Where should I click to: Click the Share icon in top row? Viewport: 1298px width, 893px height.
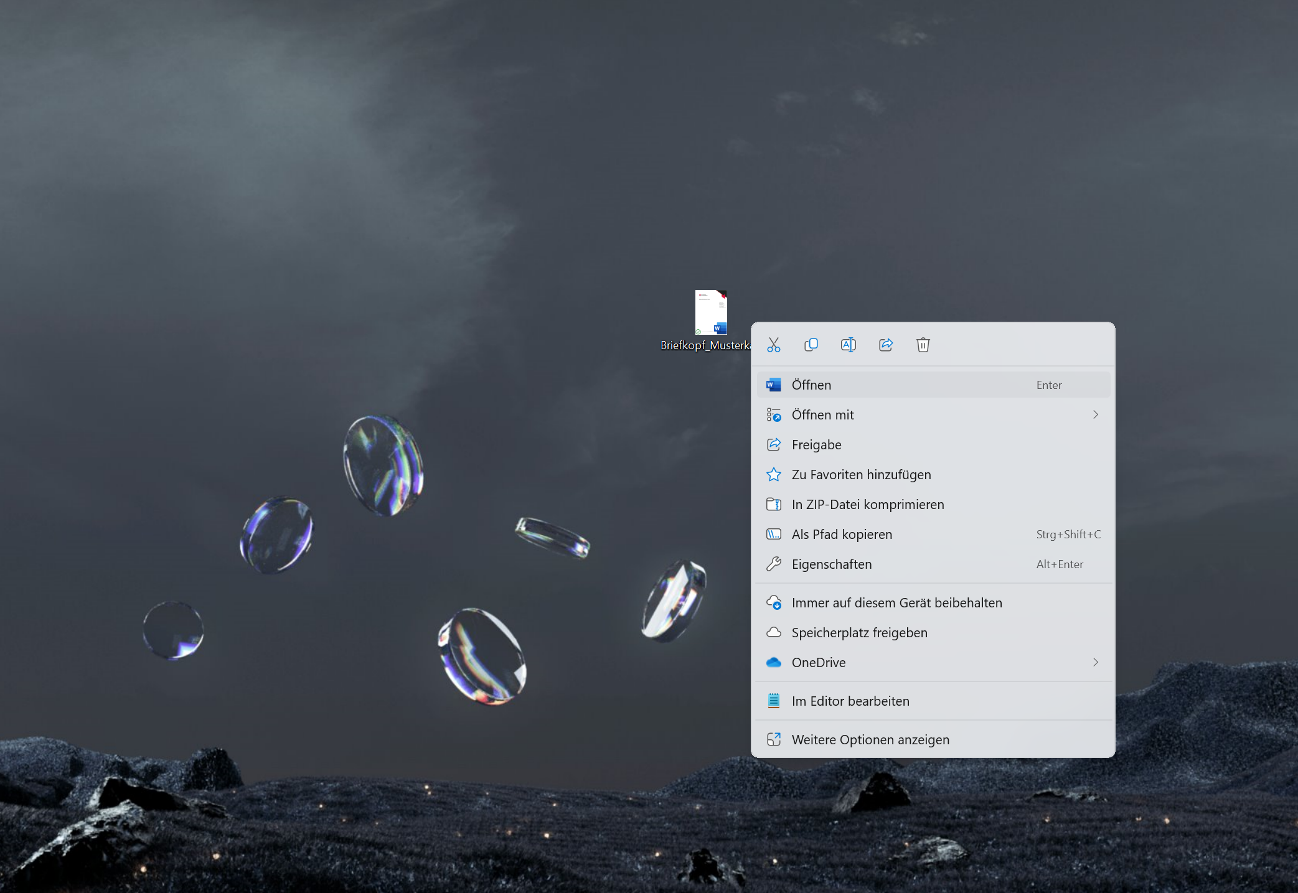click(885, 345)
